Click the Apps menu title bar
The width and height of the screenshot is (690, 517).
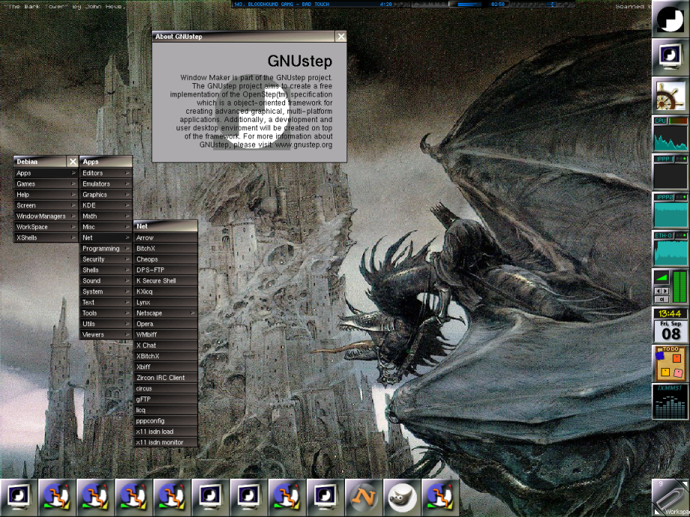coord(106,162)
